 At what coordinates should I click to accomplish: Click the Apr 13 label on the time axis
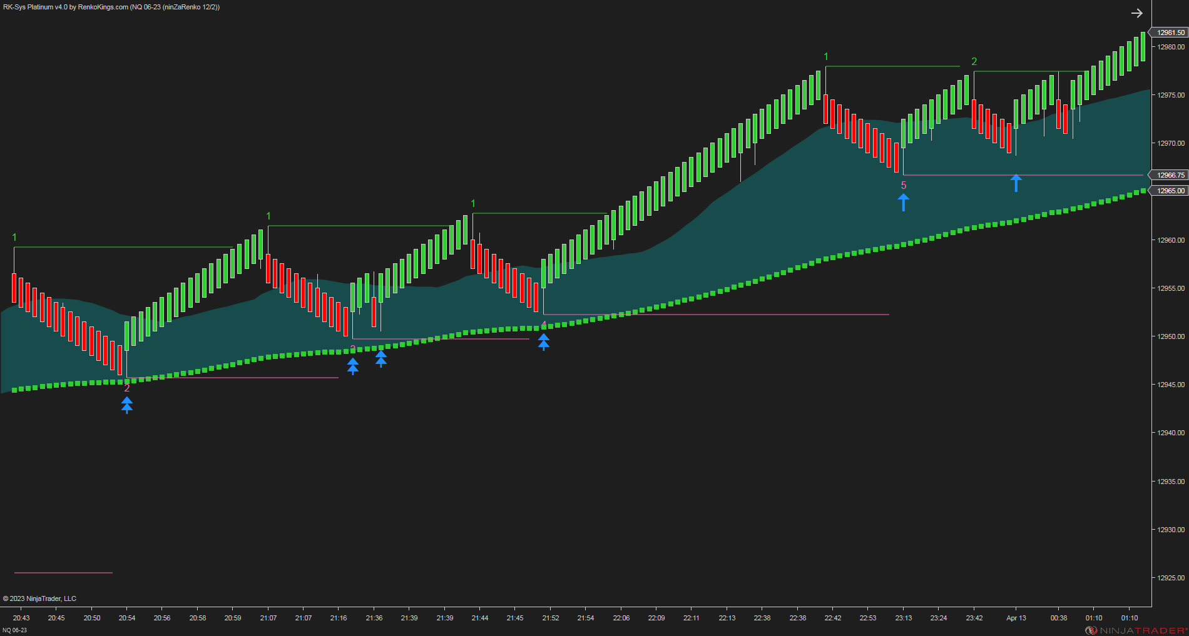[1016, 618]
